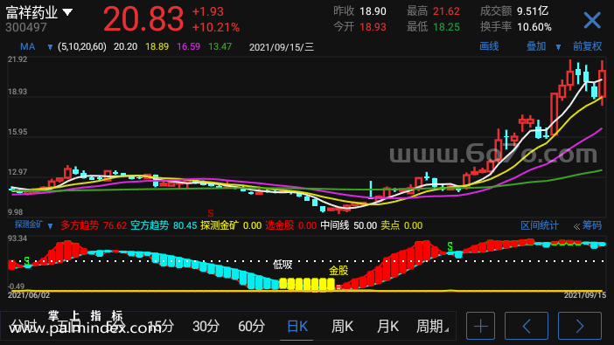Open the 筹码 chip distribution panel

[x=588, y=225]
